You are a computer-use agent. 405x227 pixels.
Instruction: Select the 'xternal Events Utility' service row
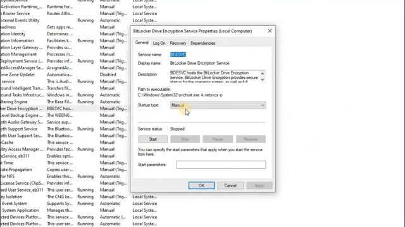78,20
